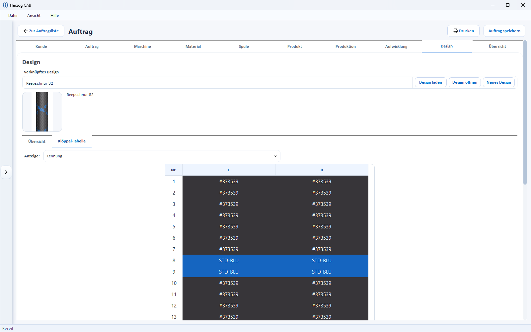
Task: Click the Reepschnur 32 design thumbnail
Action: tap(42, 112)
